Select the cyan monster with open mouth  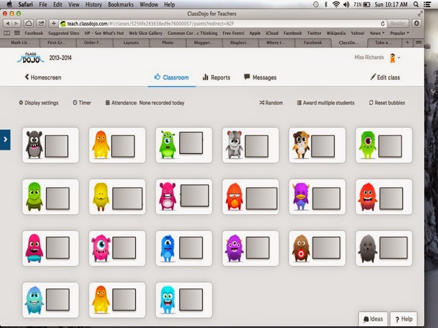click(x=184, y=300)
